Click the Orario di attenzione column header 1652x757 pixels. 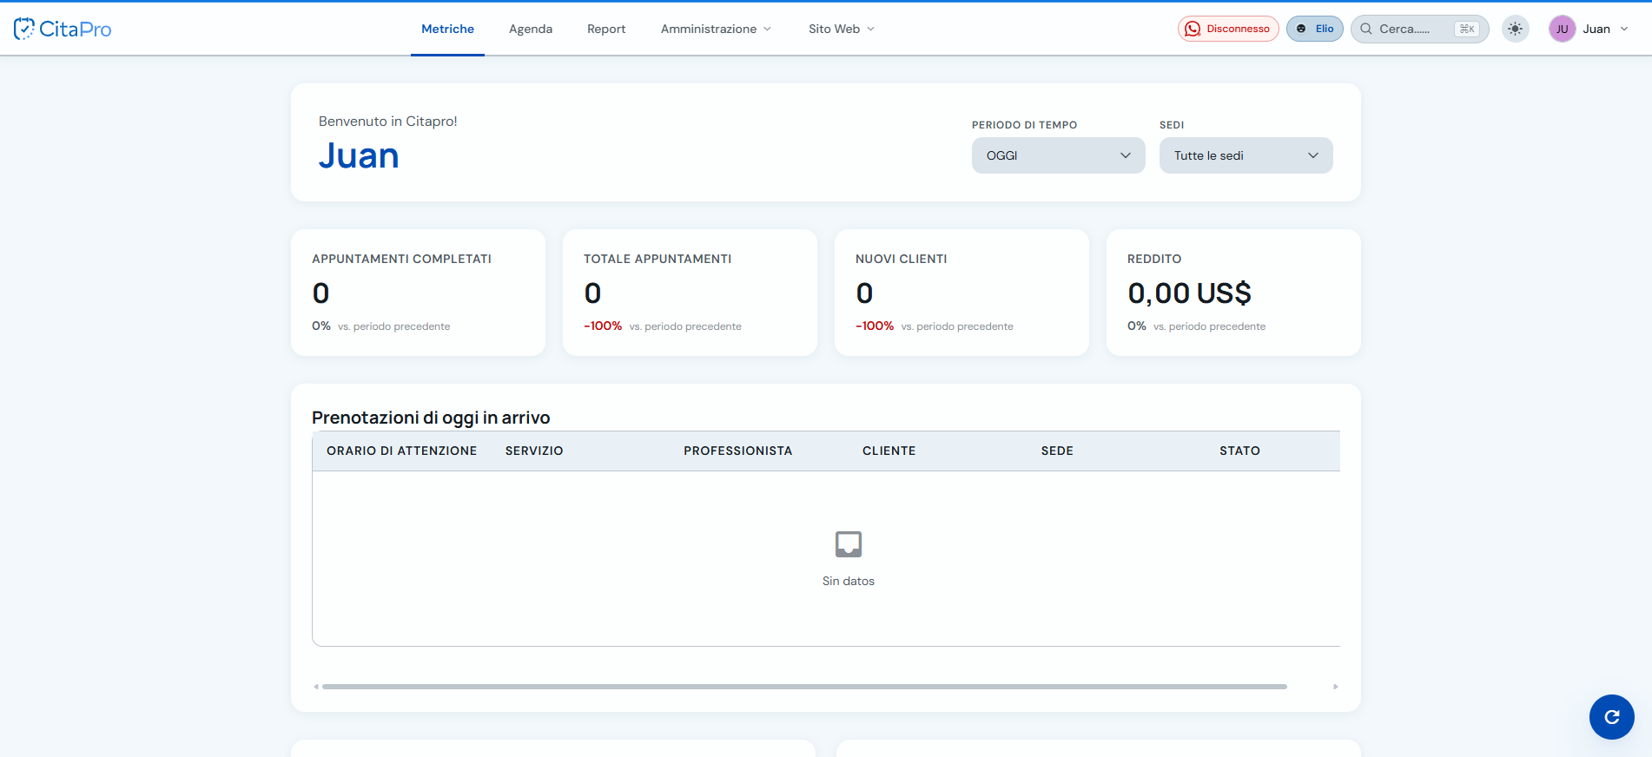point(401,451)
